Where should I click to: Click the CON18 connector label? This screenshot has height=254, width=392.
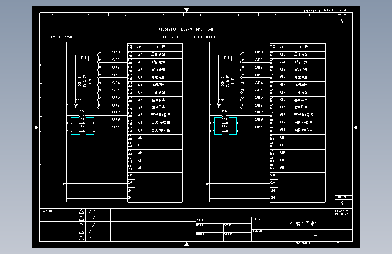point(222,81)
